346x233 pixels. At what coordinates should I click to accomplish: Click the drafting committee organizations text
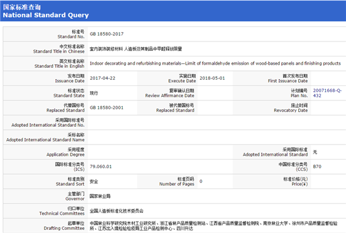[x=213, y=225]
